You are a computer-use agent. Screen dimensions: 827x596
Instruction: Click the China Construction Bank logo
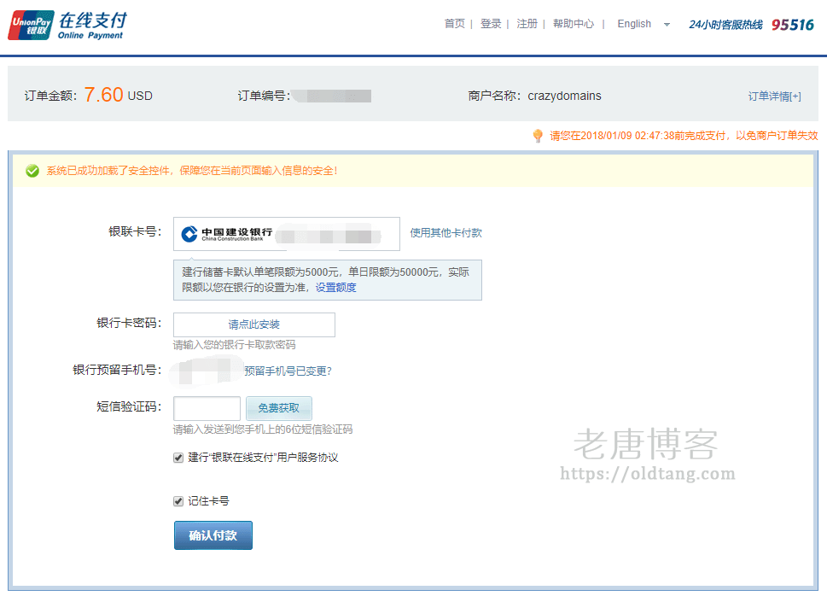[226, 233]
